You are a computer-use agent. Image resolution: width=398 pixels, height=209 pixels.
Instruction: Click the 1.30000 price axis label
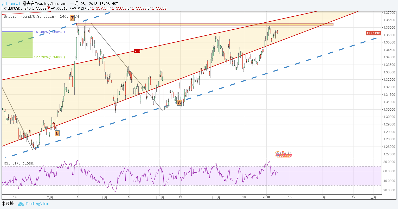(x=390, y=117)
